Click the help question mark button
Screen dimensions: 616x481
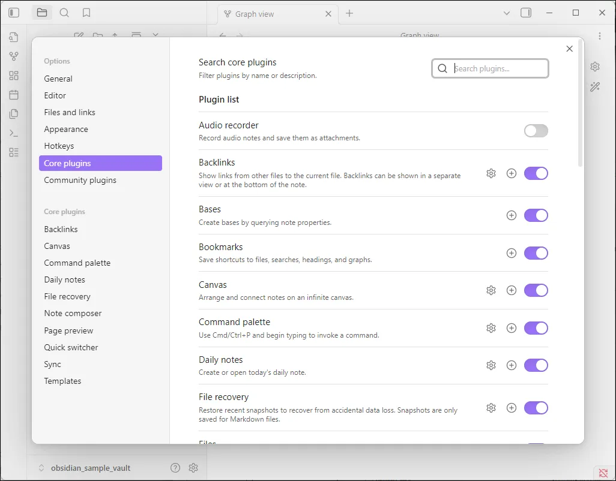[x=175, y=468]
